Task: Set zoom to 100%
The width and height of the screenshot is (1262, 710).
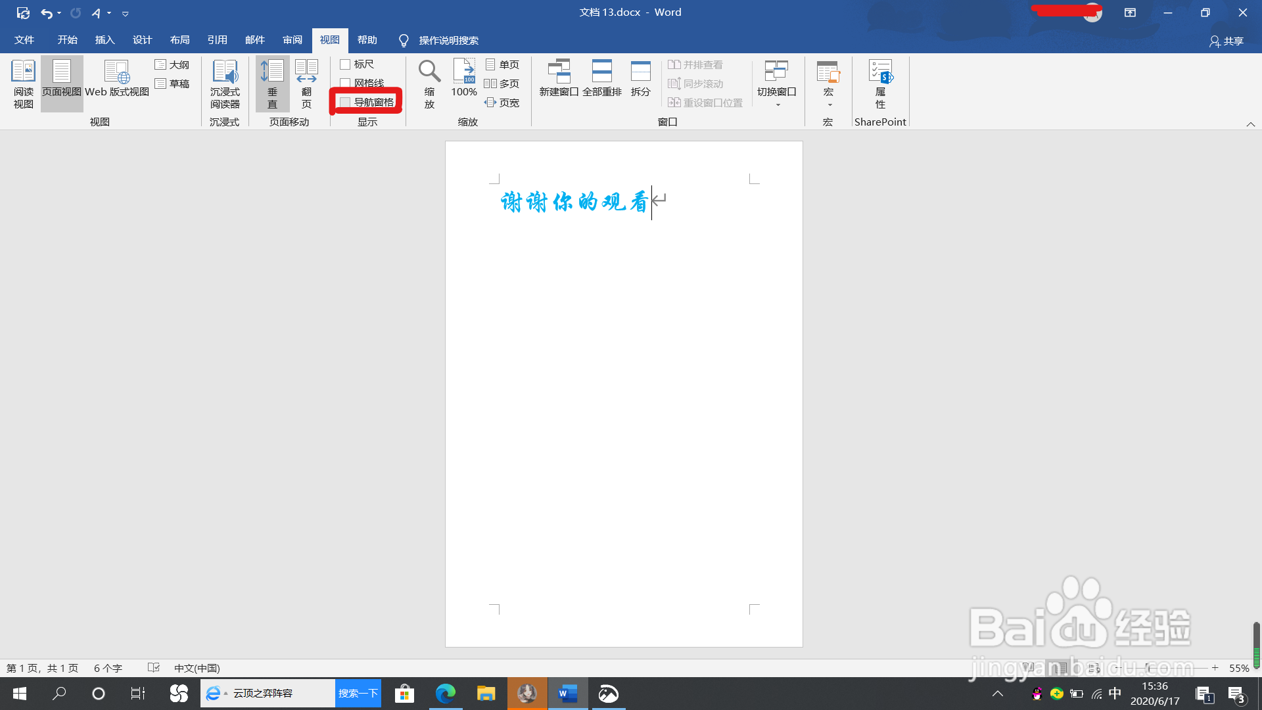Action: 464,79
